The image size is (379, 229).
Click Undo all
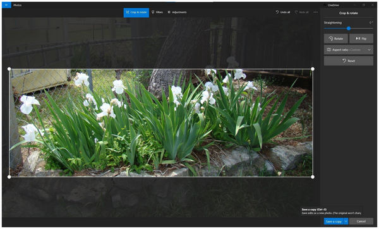(x=282, y=12)
